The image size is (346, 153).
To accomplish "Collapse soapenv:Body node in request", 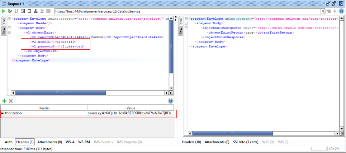I will [9, 28].
